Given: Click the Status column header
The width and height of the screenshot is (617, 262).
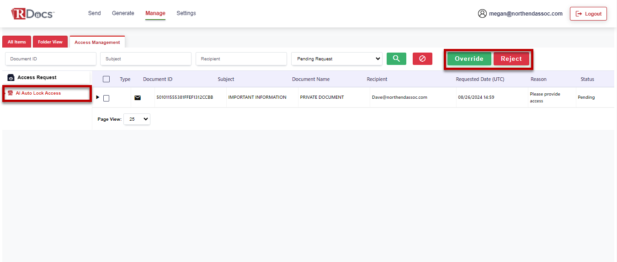Looking at the screenshot, I should tap(587, 79).
